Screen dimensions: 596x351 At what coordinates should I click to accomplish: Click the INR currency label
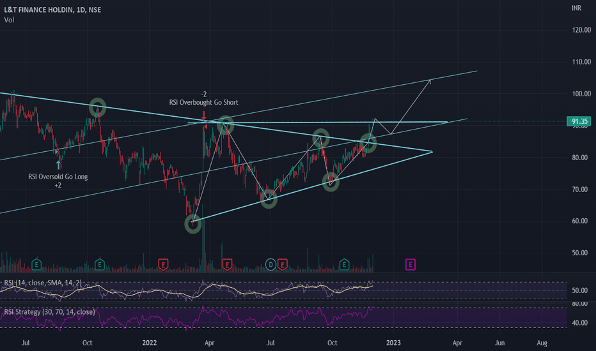pyautogui.click(x=576, y=8)
